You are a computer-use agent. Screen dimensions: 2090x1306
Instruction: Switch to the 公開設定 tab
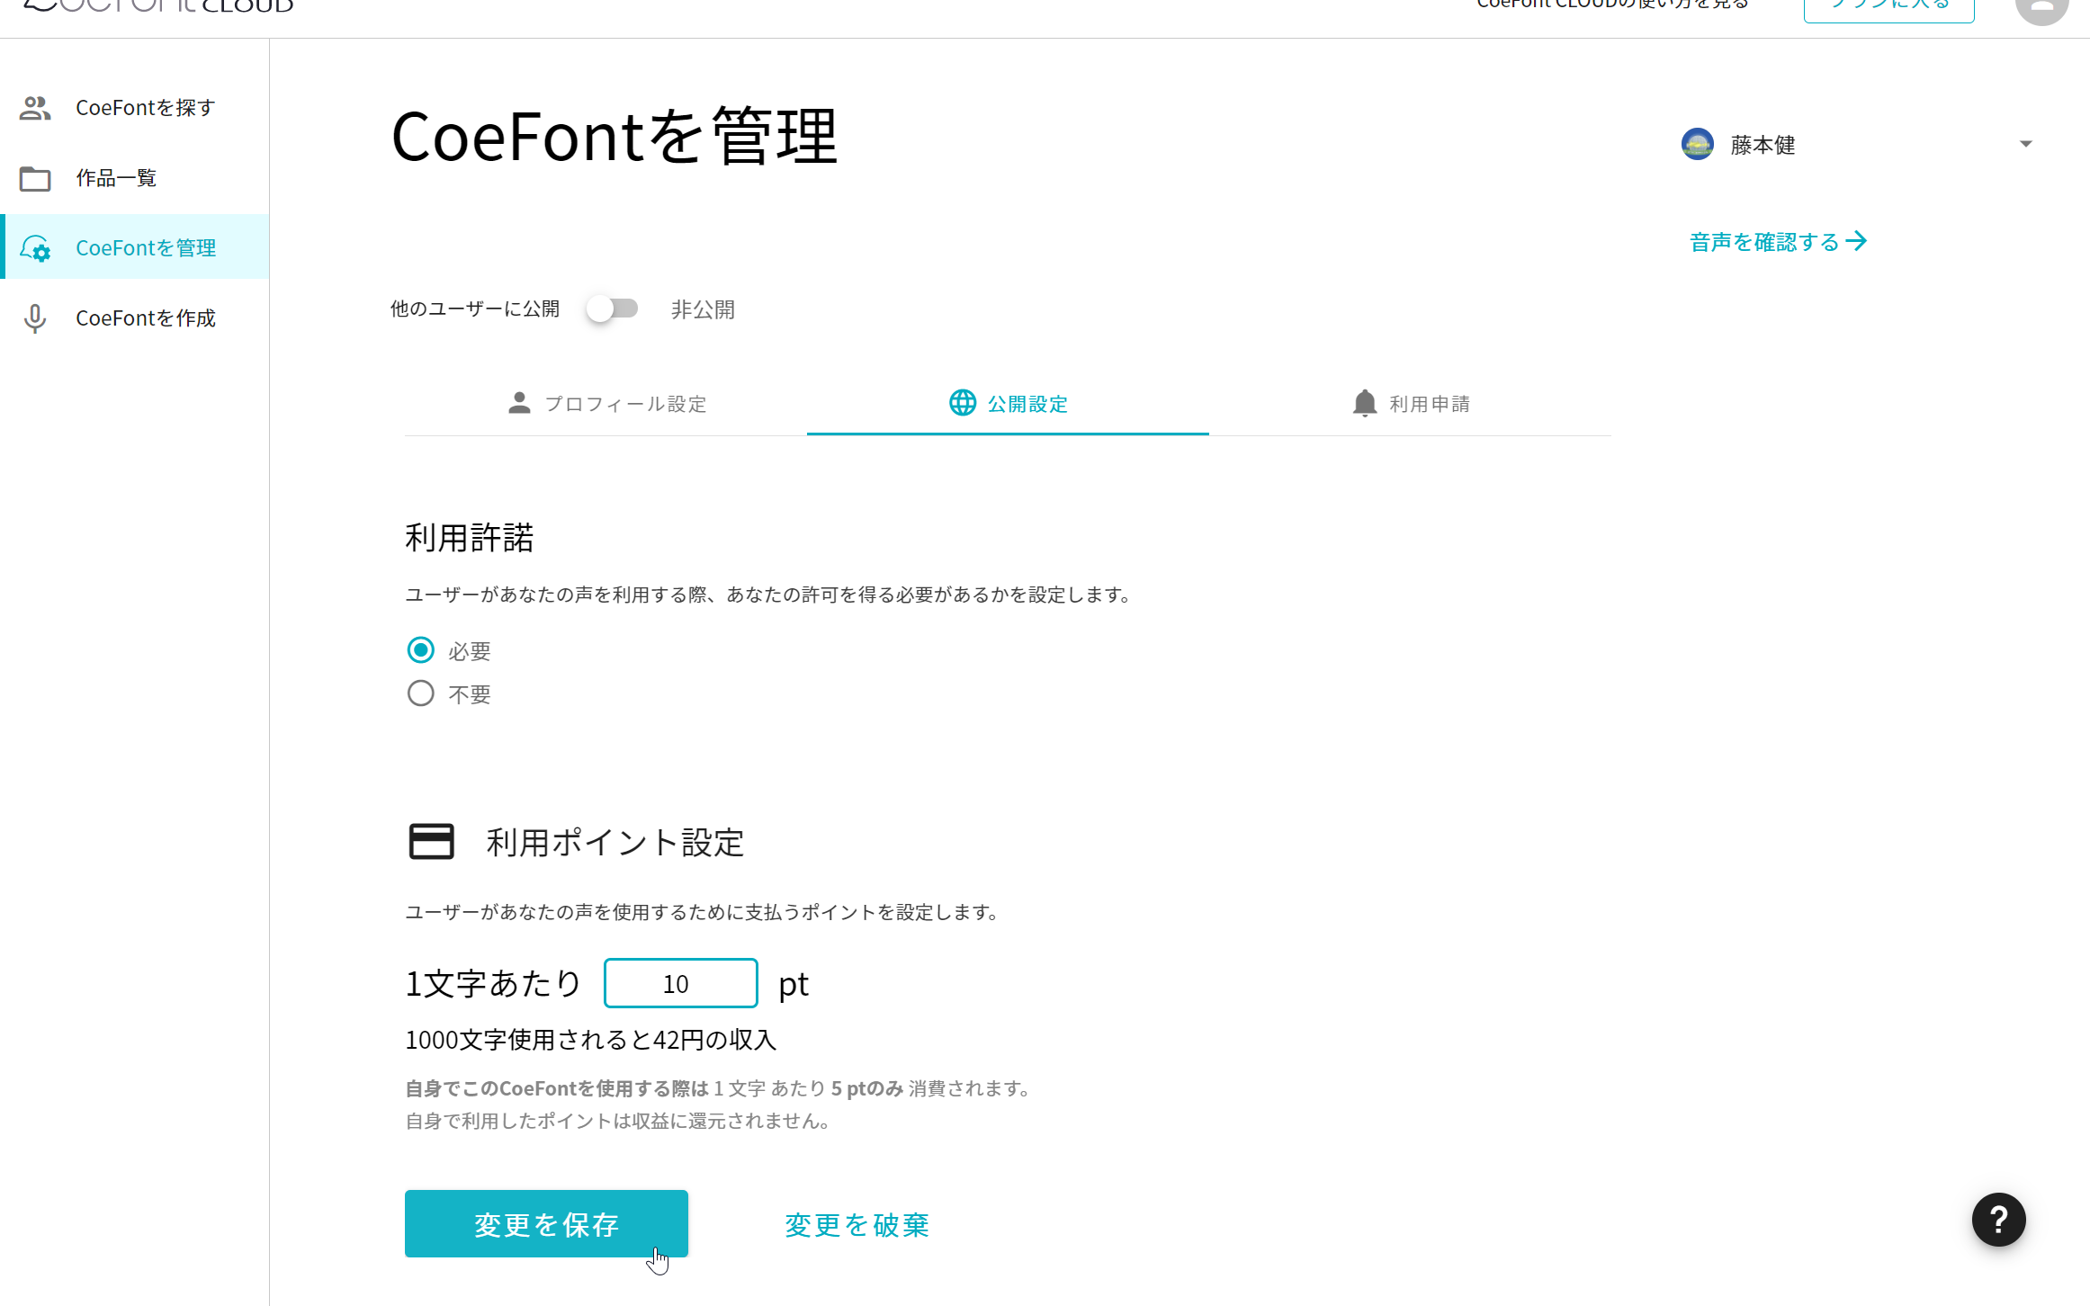coord(1008,404)
